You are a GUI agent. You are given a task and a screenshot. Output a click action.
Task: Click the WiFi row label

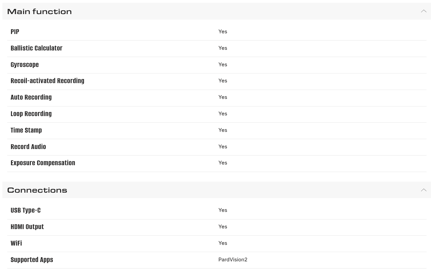(x=16, y=243)
